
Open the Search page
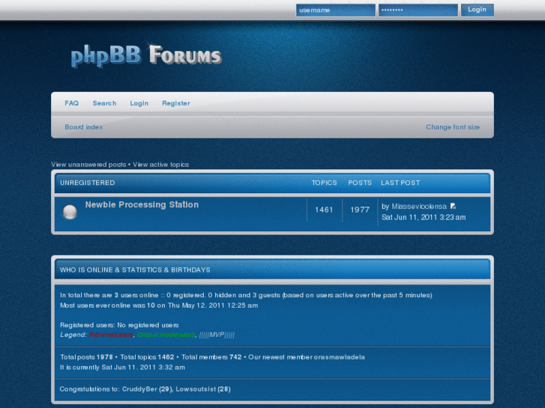pos(104,103)
